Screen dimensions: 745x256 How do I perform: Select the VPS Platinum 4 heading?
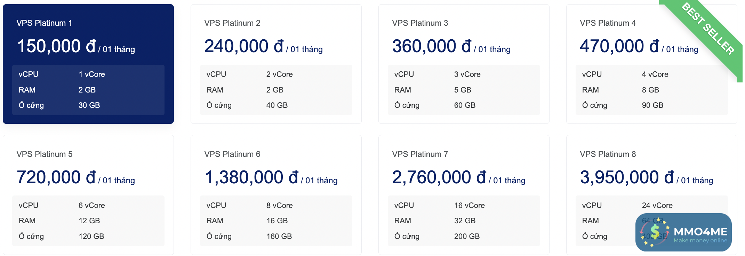[x=608, y=23]
